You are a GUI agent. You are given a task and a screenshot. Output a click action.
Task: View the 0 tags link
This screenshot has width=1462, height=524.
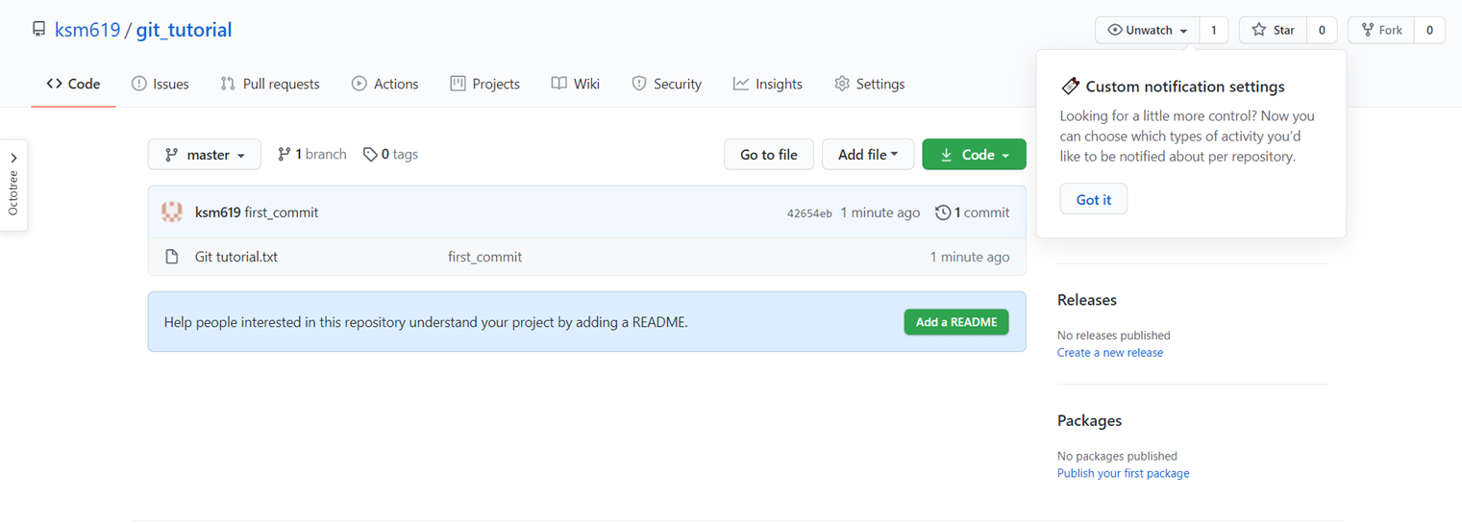pos(390,154)
